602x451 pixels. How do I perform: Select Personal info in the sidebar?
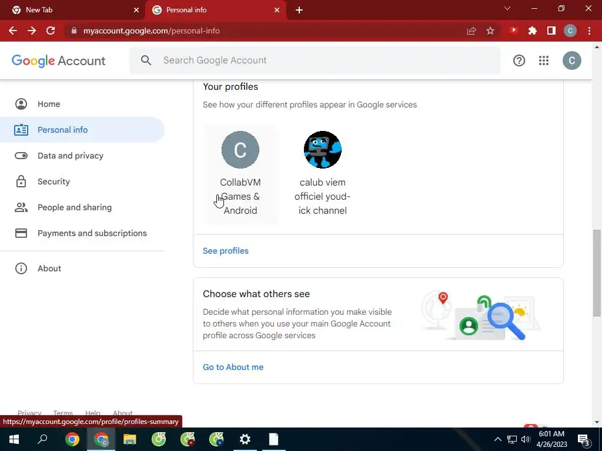click(x=82, y=130)
